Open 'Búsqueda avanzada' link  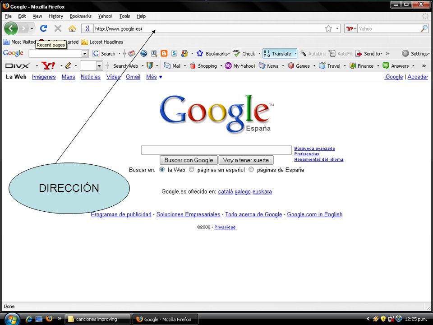pyautogui.click(x=314, y=149)
